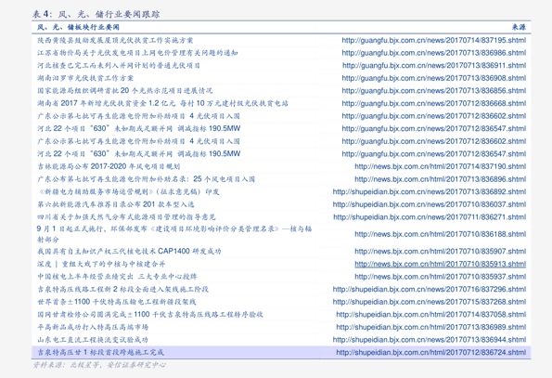Select the headline starting '国网甘肃检修公司圆满完成'
The width and height of the screenshot is (552, 378).
pyautogui.click(x=150, y=314)
